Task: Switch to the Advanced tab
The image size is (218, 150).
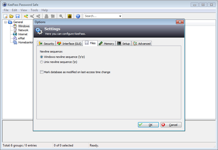Action: click(142, 43)
